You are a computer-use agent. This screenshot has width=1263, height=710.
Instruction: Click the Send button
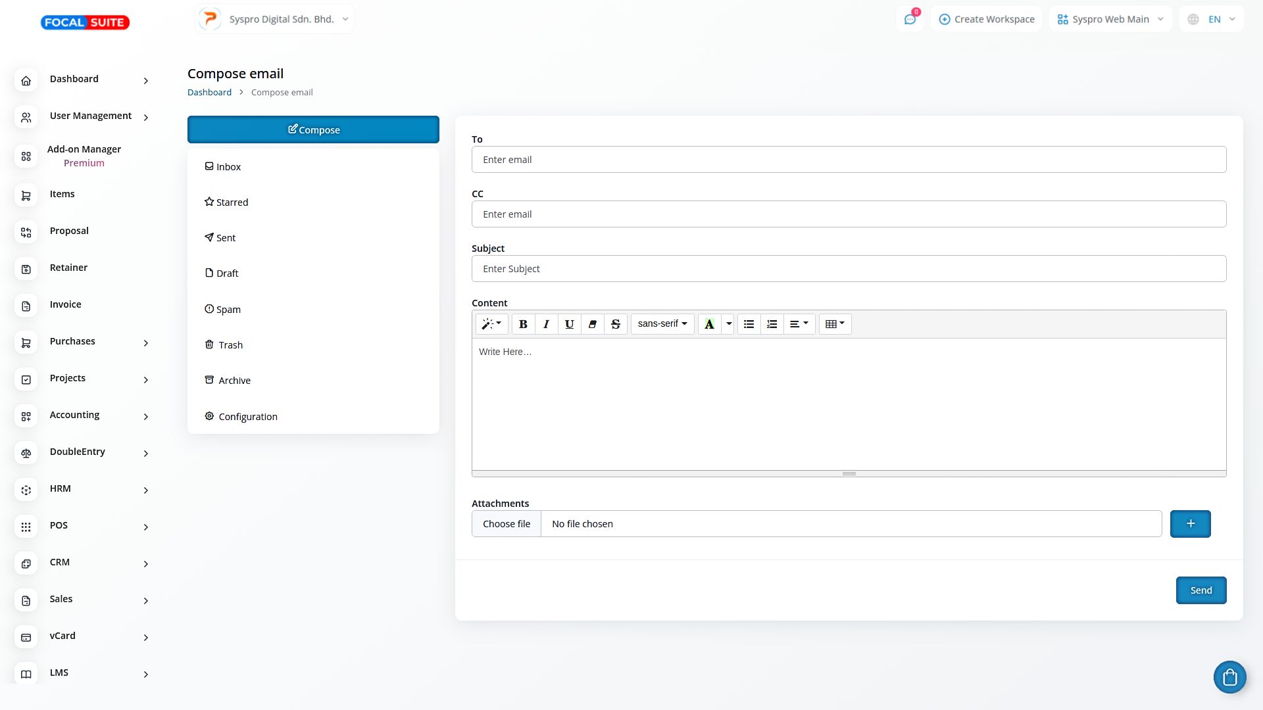[1201, 590]
